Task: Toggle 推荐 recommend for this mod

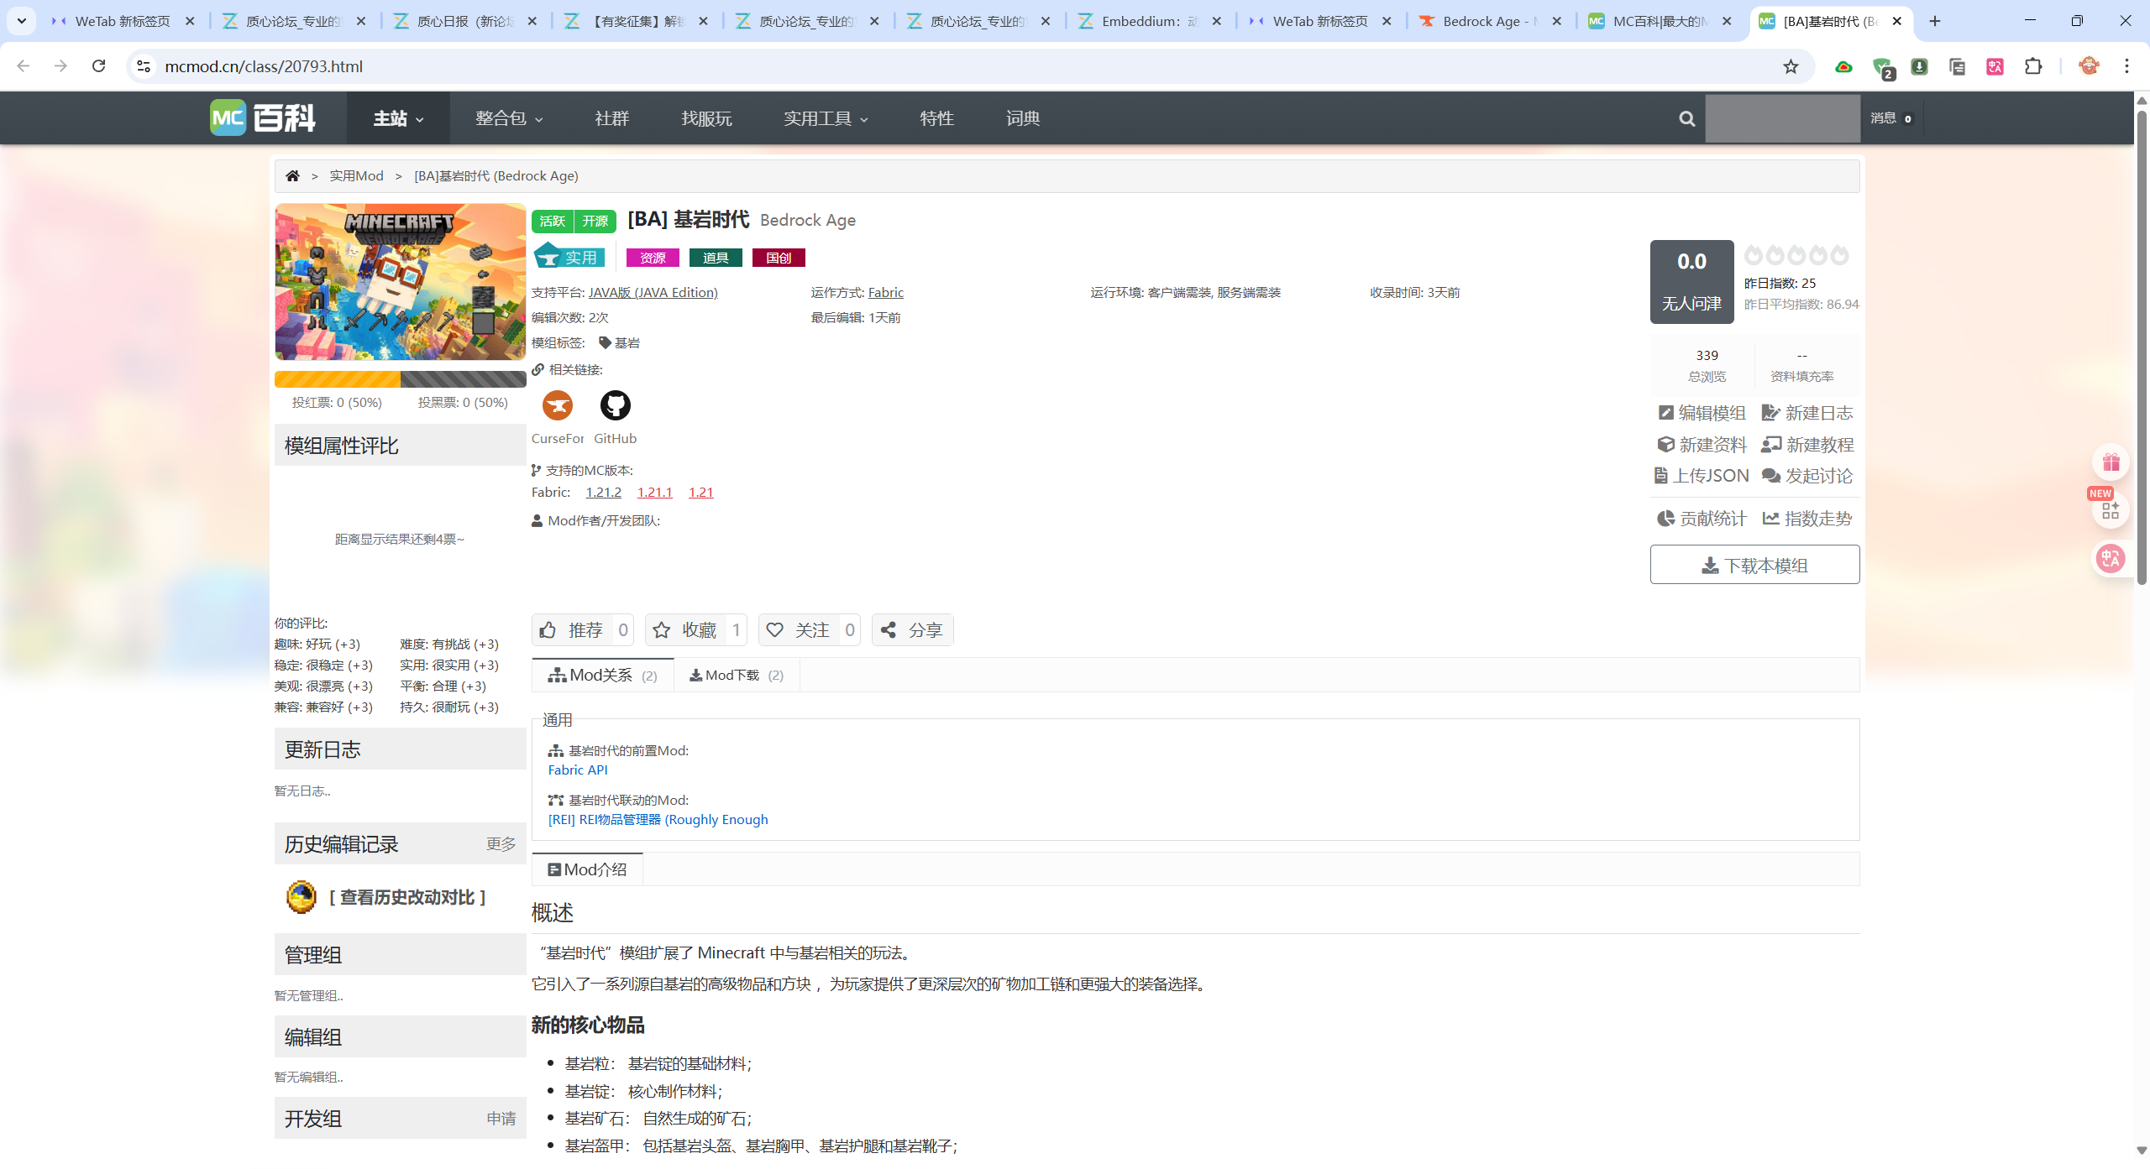Action: point(583,630)
